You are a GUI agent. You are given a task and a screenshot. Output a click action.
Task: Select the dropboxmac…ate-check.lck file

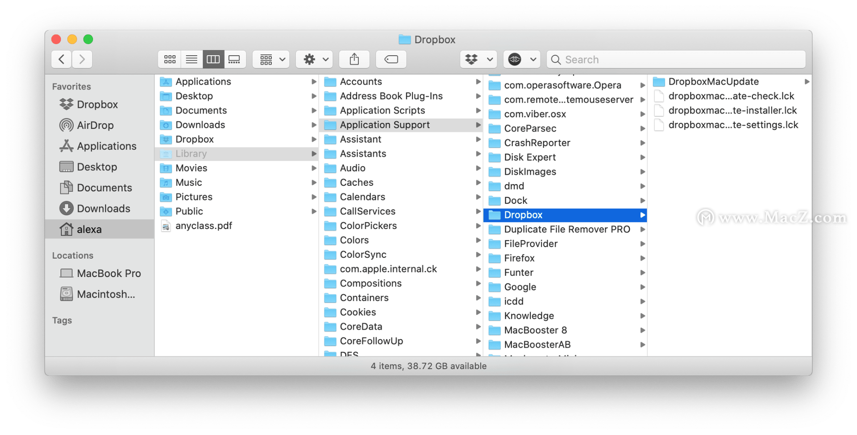click(730, 96)
